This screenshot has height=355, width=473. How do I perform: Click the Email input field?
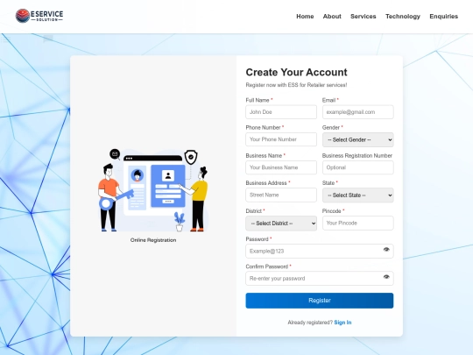pos(357,112)
